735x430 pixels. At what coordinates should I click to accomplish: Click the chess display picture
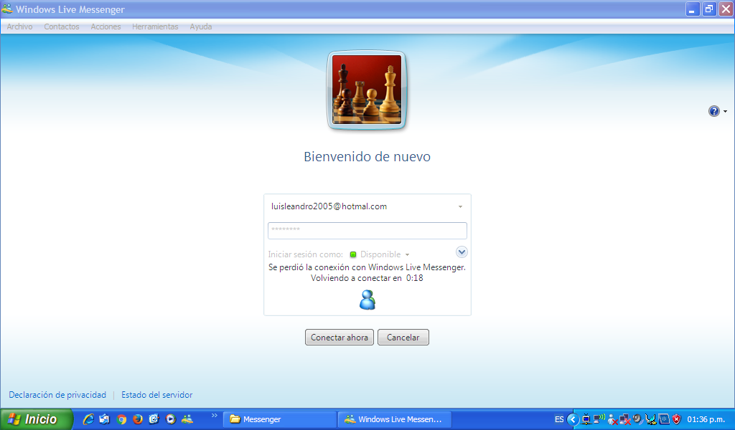coord(367,90)
